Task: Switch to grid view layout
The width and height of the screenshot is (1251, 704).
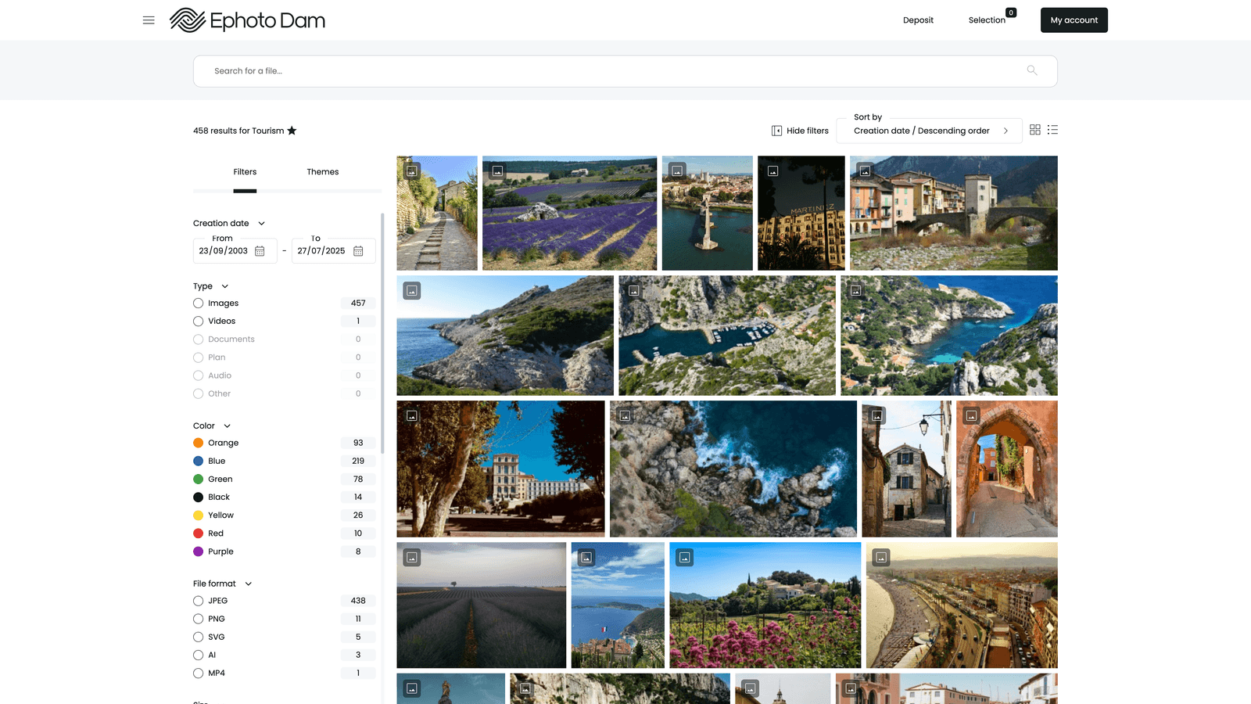Action: coord(1035,130)
